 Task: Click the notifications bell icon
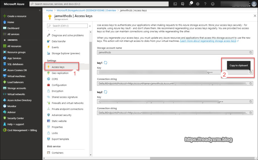[190, 4]
